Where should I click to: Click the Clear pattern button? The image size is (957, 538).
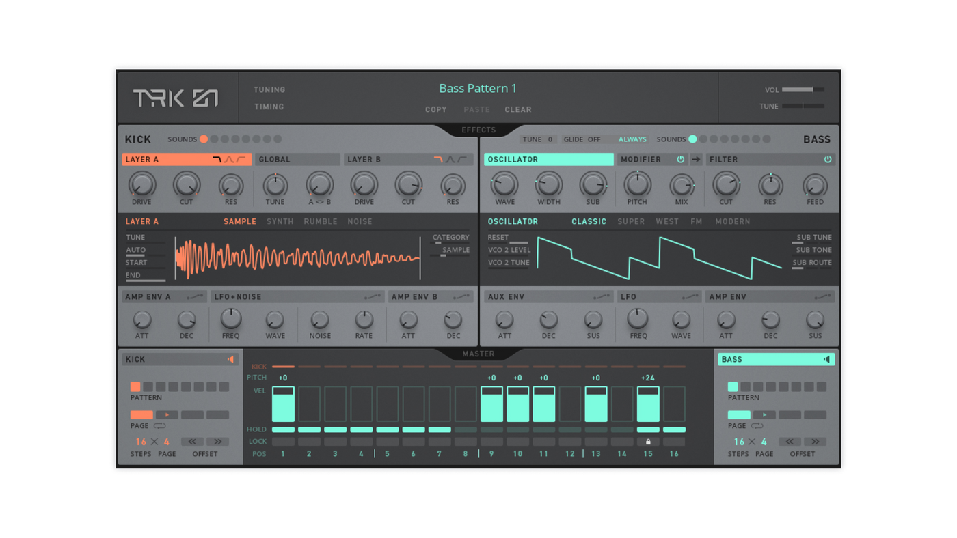[x=518, y=109]
